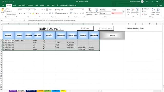Open the Format cells icon menu
This screenshot has height=92, width=164.
coord(137,10)
